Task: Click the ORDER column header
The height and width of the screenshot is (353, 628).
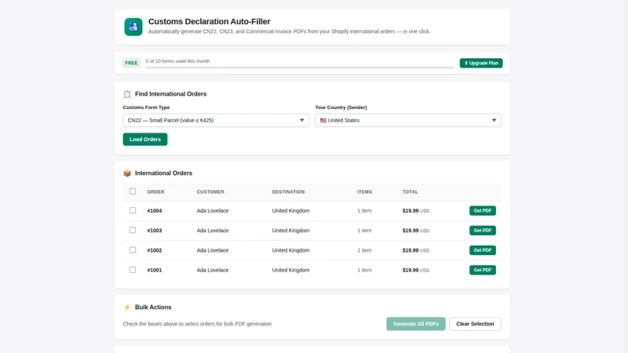Action: pos(155,192)
